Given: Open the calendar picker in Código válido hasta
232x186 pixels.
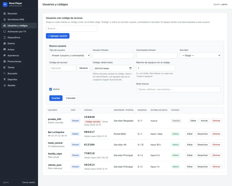Looking at the screenshot, I should [130, 68].
